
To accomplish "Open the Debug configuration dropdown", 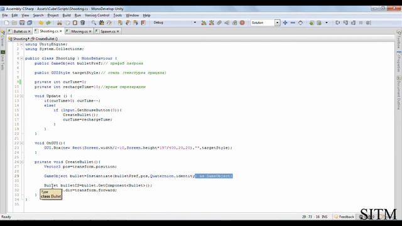I will [195, 23].
